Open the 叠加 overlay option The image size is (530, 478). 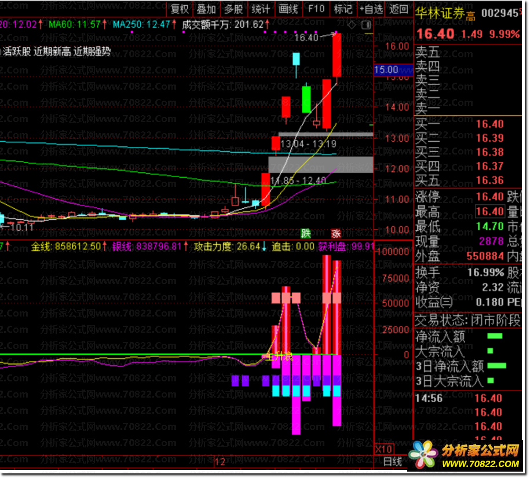tap(207, 9)
